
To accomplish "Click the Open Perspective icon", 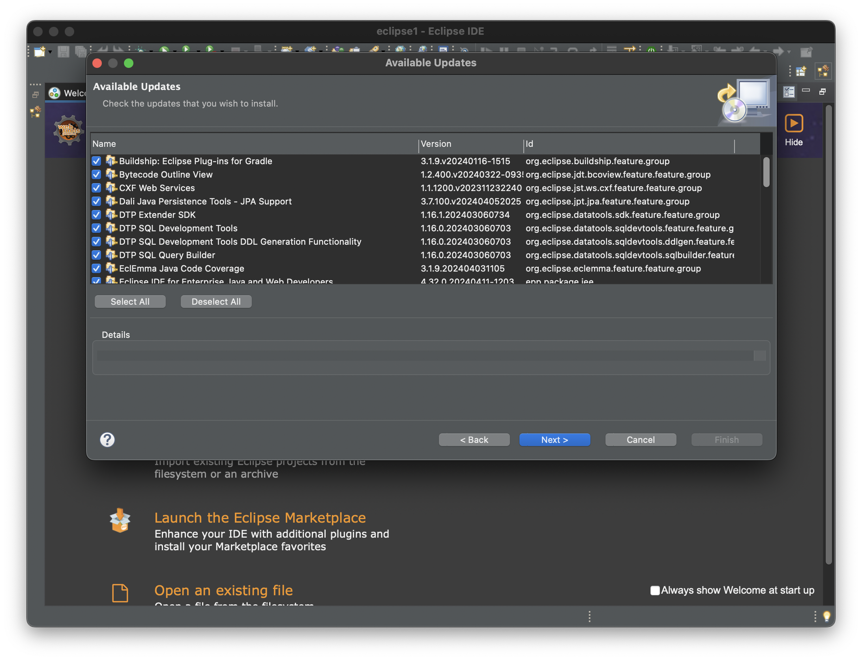I will click(801, 71).
